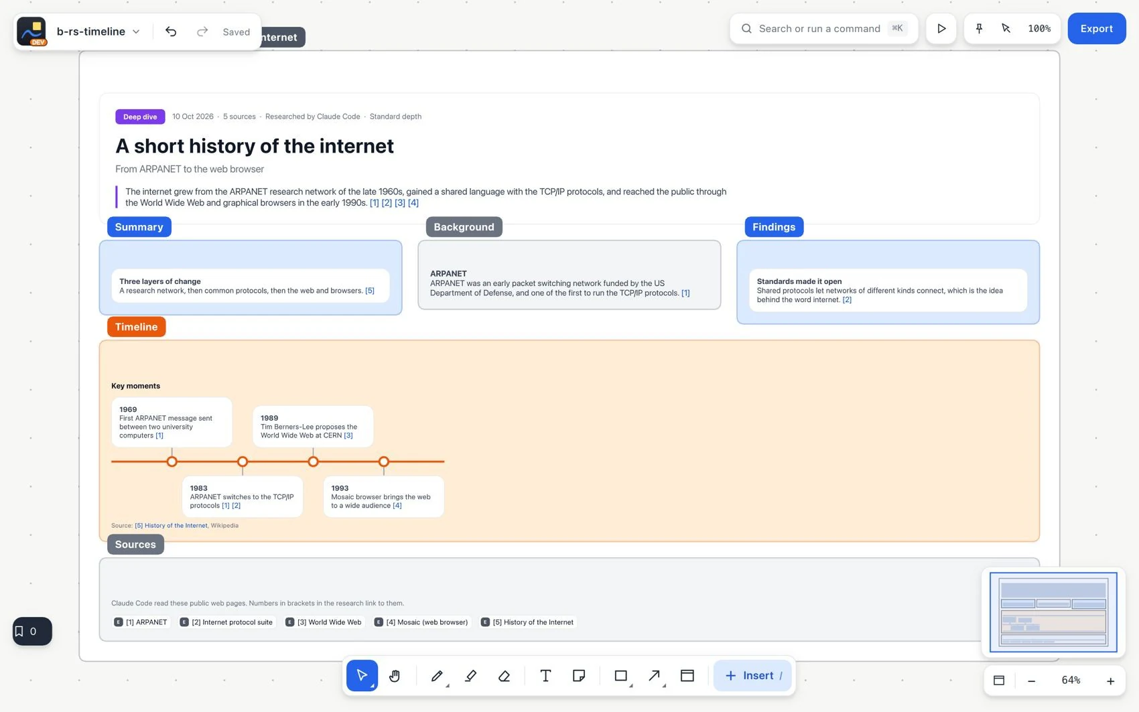Focus the Search or run a command field
Image resolution: width=1139 pixels, height=712 pixels.
(x=823, y=29)
